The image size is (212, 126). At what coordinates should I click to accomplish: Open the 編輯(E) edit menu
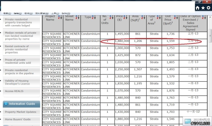18,13
